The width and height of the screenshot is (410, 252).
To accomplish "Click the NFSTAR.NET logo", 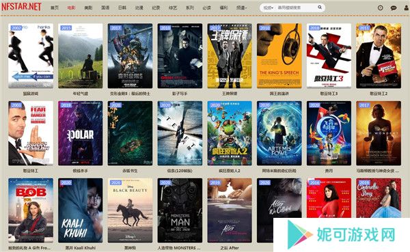I will (21, 7).
